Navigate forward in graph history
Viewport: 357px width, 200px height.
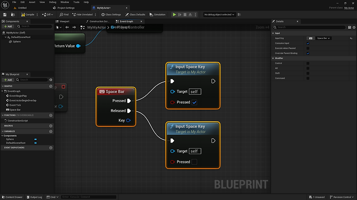tap(74, 27)
